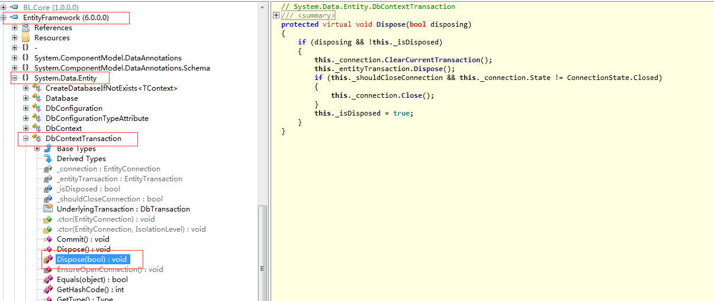
Task: Expand the CreateDatabaseIfNotExists<TContext> class
Action: click(26, 88)
